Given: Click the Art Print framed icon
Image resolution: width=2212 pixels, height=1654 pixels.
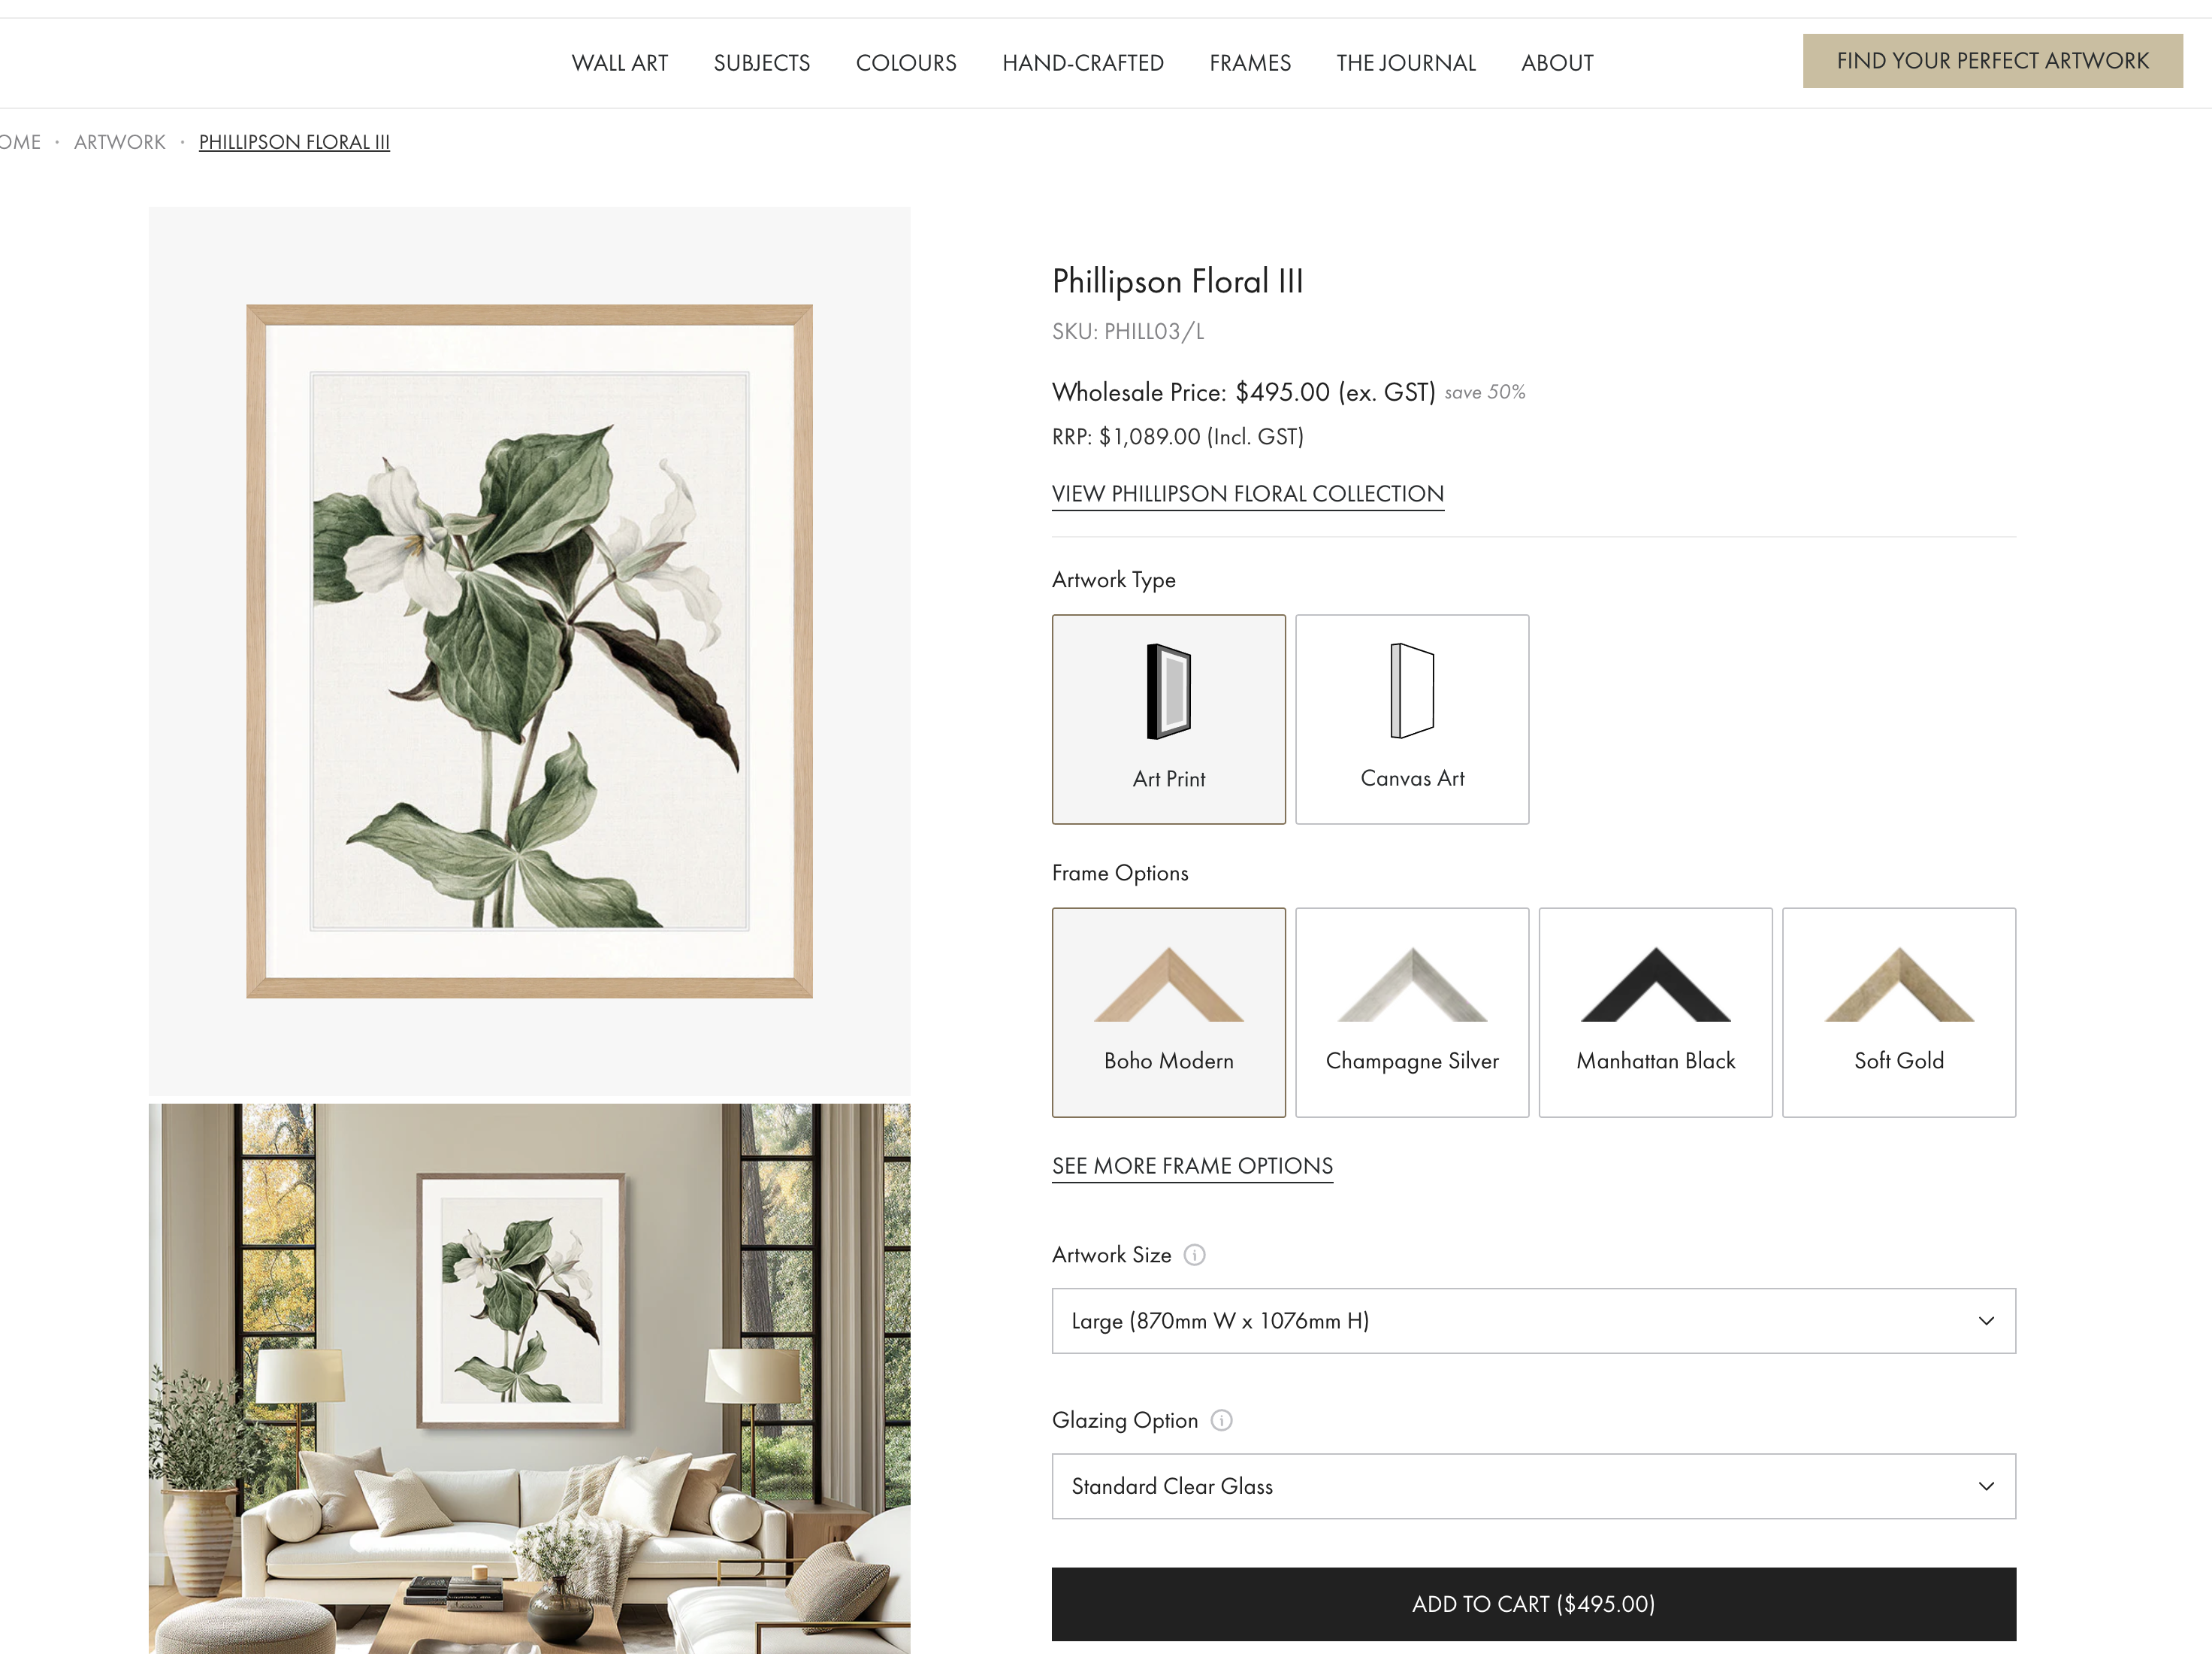Looking at the screenshot, I should tap(1168, 692).
